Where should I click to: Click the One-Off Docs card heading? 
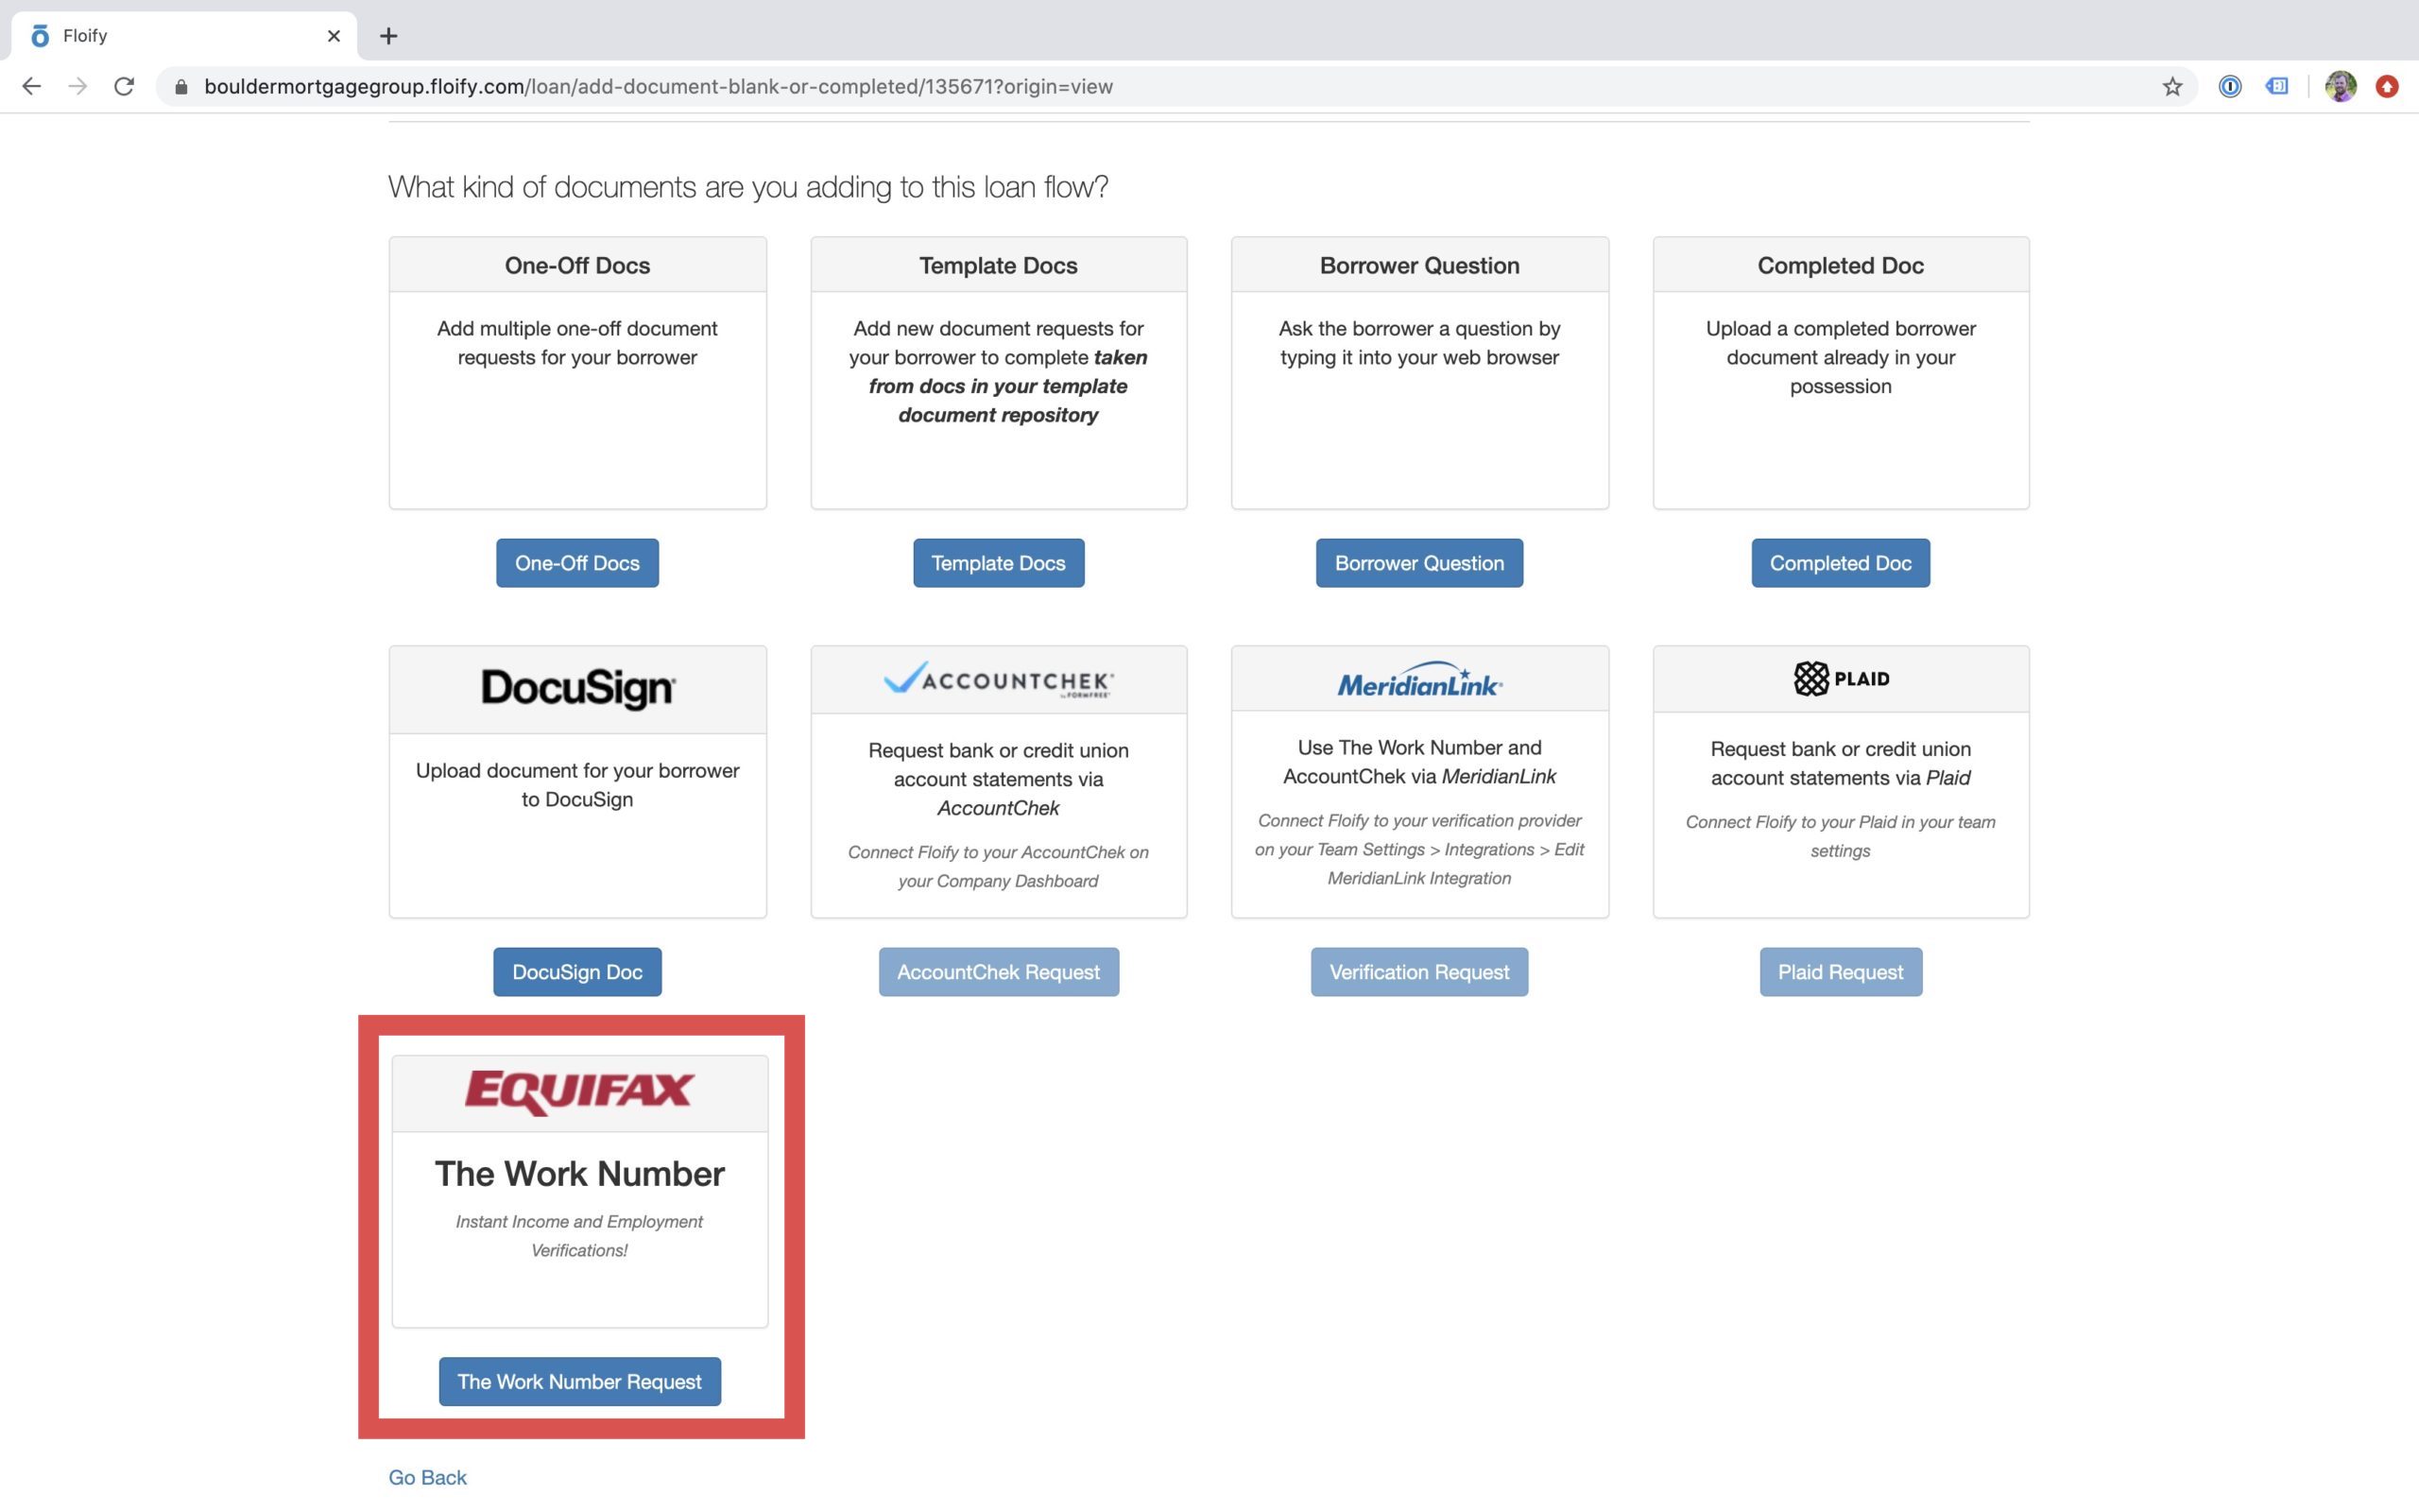tap(576, 265)
